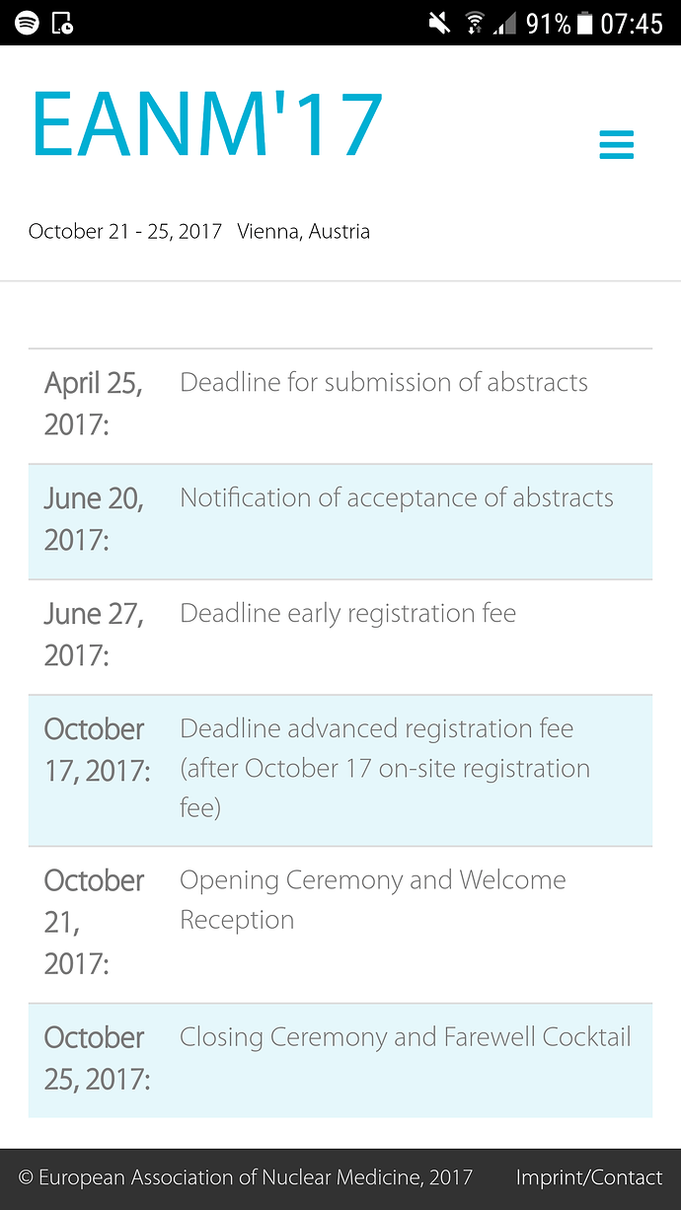Screen dimensions: 681x1210
Task: Tap the Vienna, Austria location text
Action: coord(304,232)
